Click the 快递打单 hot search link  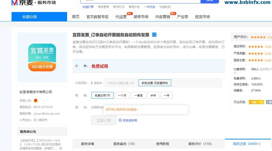[x=88, y=7]
